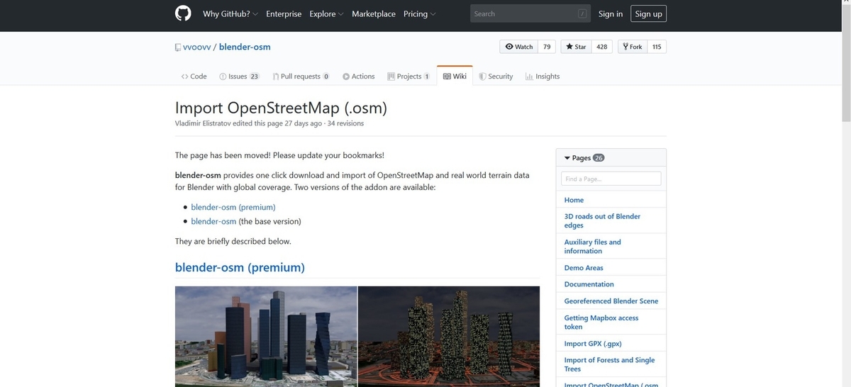Click the daytime skyscrapers render image
Screen dimensions: 851x387
point(266,337)
